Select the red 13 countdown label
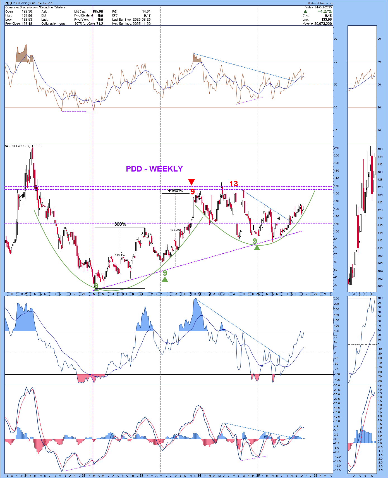The height and width of the screenshot is (478, 388). pyautogui.click(x=234, y=184)
